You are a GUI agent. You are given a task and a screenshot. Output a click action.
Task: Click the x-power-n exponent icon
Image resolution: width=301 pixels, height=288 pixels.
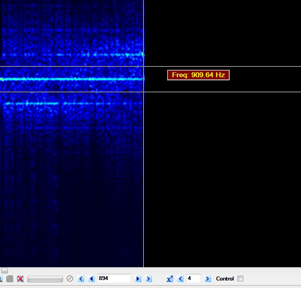170,279
